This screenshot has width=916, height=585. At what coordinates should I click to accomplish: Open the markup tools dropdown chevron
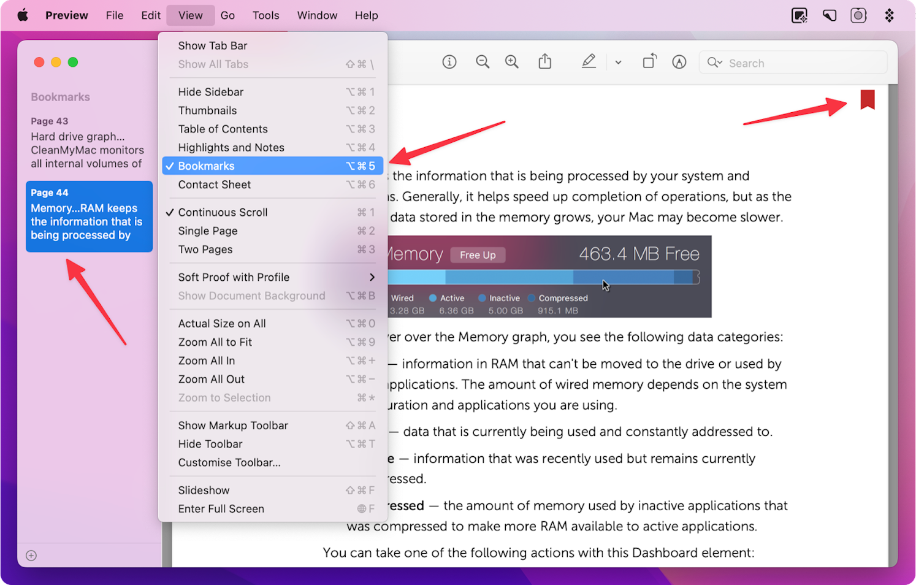618,62
